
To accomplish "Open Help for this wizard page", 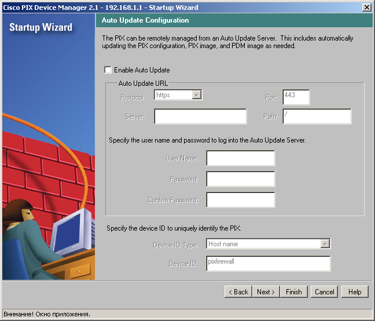I will pos(355,292).
